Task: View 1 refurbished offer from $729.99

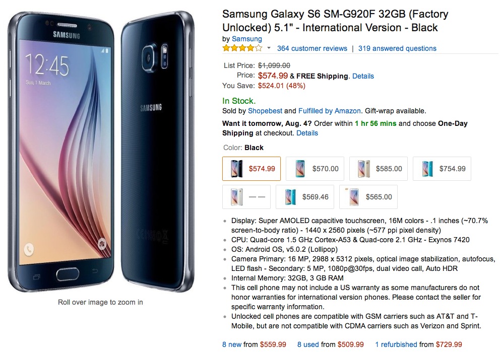Action: pyautogui.click(x=418, y=344)
